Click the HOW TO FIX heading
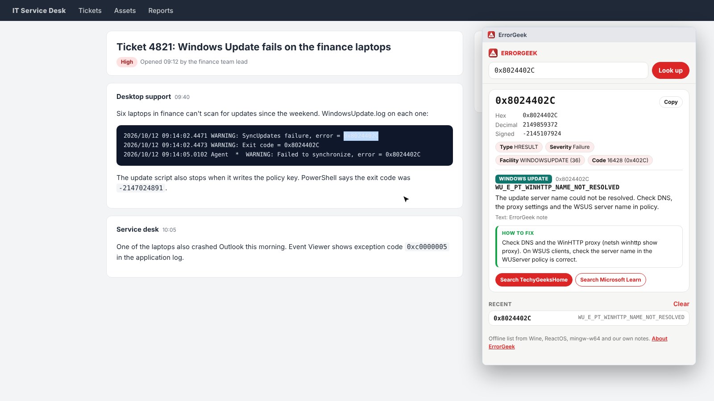Screen dimensions: 714x401 tap(518, 233)
